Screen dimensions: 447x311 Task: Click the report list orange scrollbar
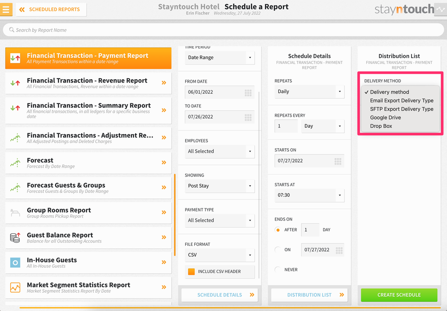tap(175, 215)
